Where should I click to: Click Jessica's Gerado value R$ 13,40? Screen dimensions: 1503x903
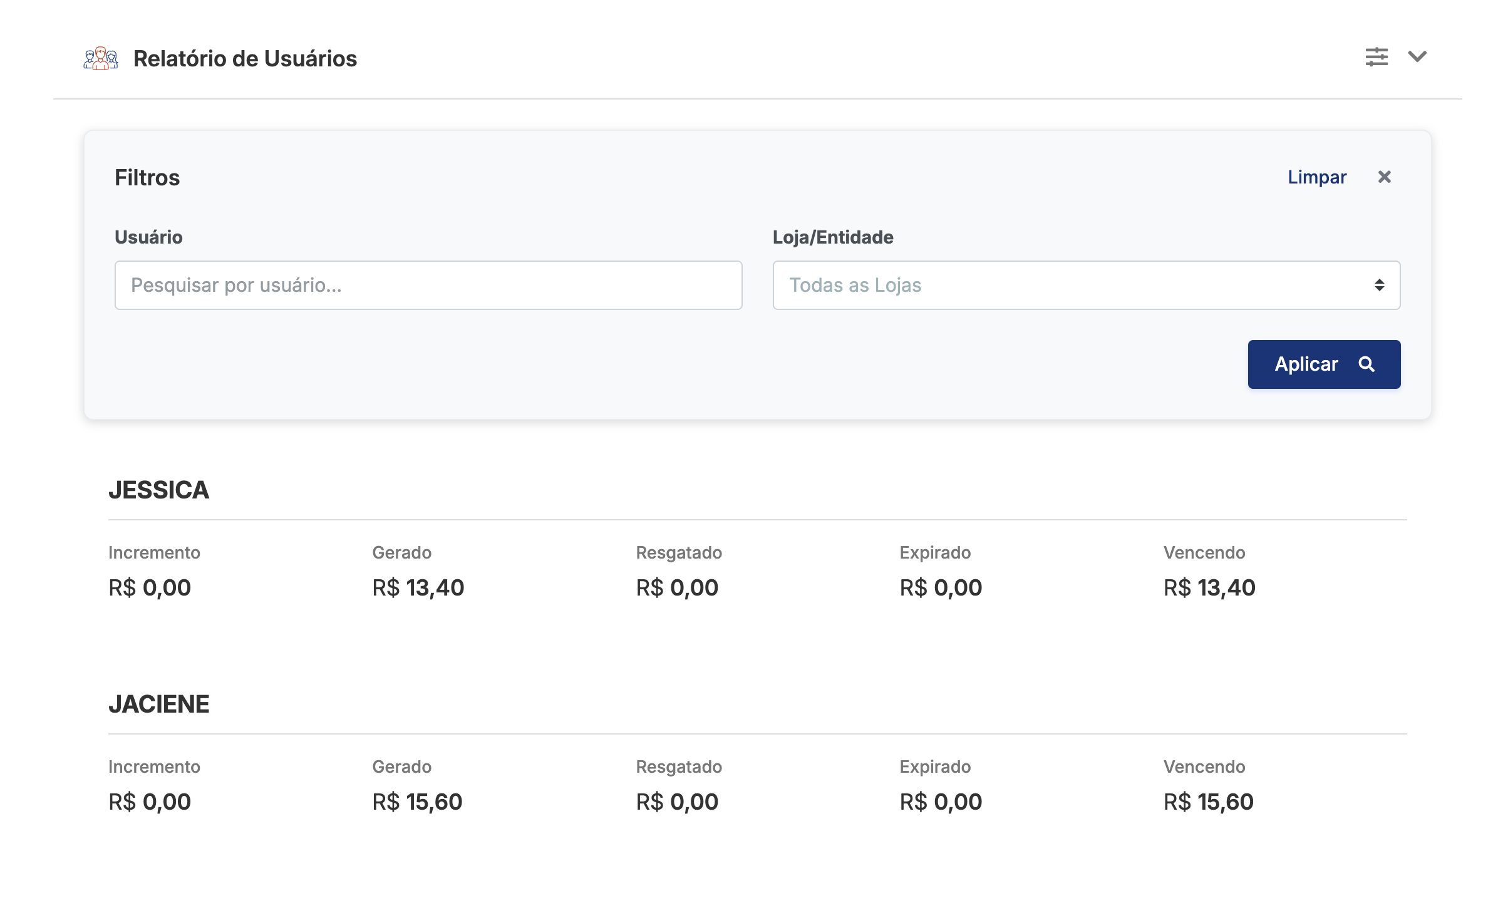418,588
